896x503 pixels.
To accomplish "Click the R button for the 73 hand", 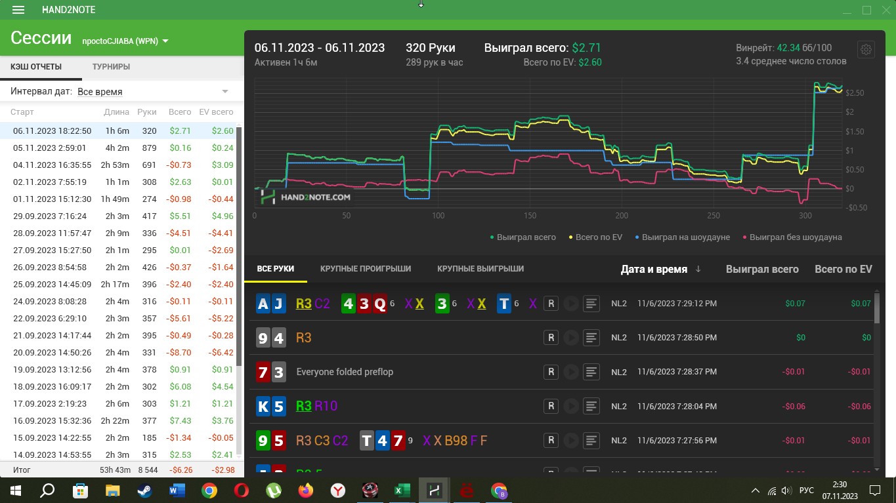I will point(551,372).
